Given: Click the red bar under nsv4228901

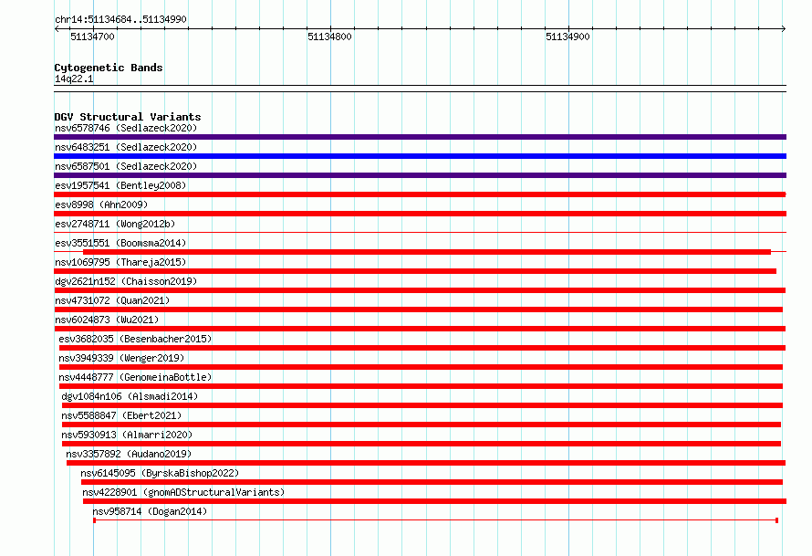Looking at the screenshot, I should click(x=434, y=501).
